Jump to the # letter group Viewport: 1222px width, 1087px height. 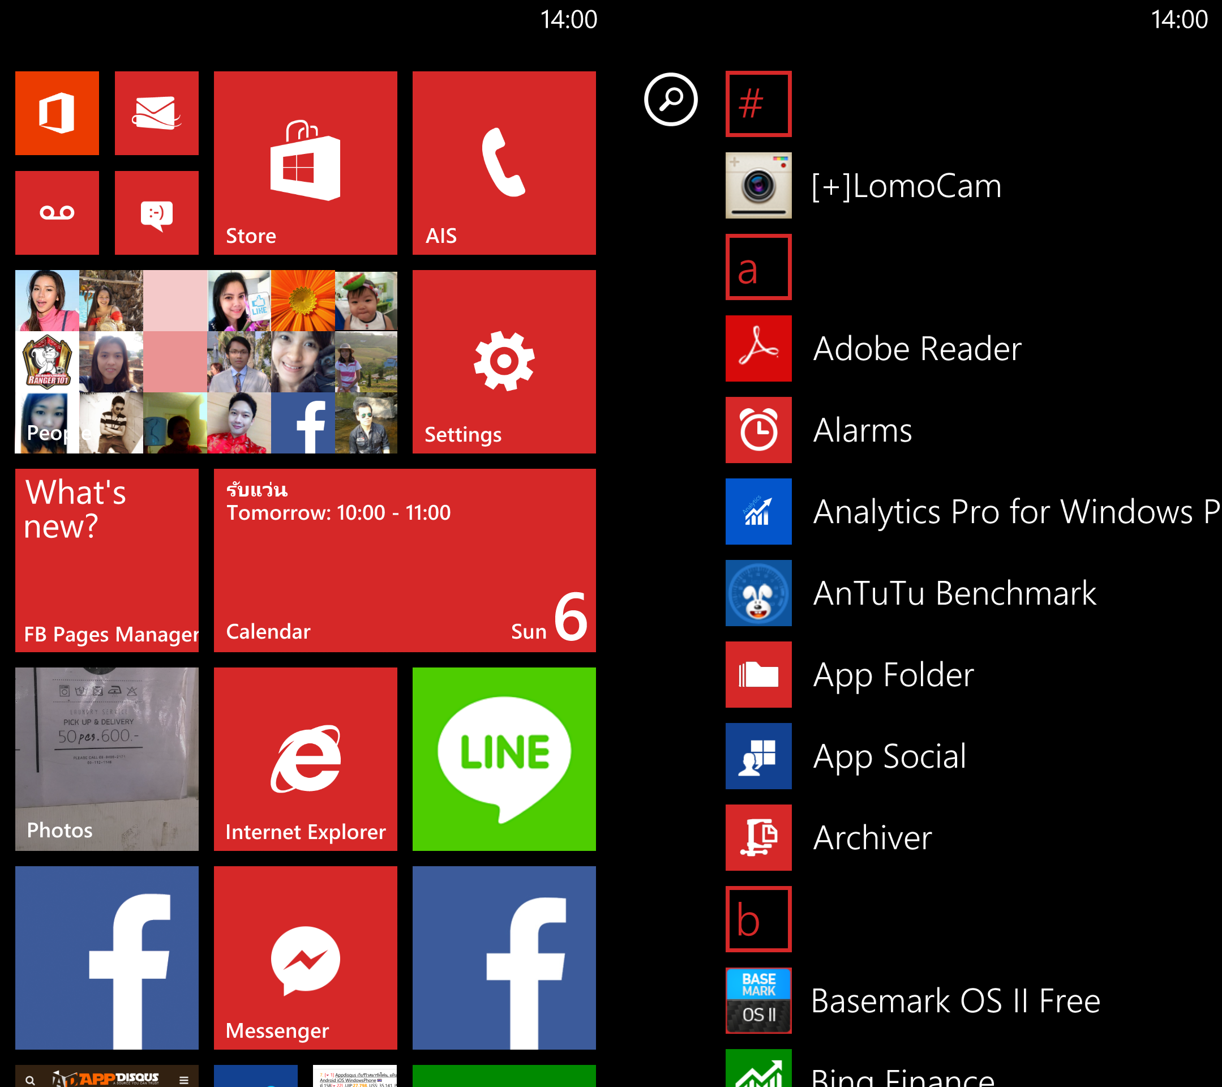click(x=758, y=104)
